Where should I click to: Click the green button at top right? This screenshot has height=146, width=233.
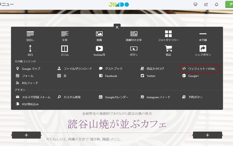coord(229,4)
